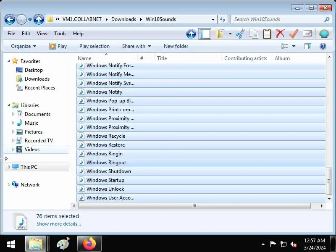Select the Pictures library
This screenshot has width=336, height=252.
pos(34,132)
